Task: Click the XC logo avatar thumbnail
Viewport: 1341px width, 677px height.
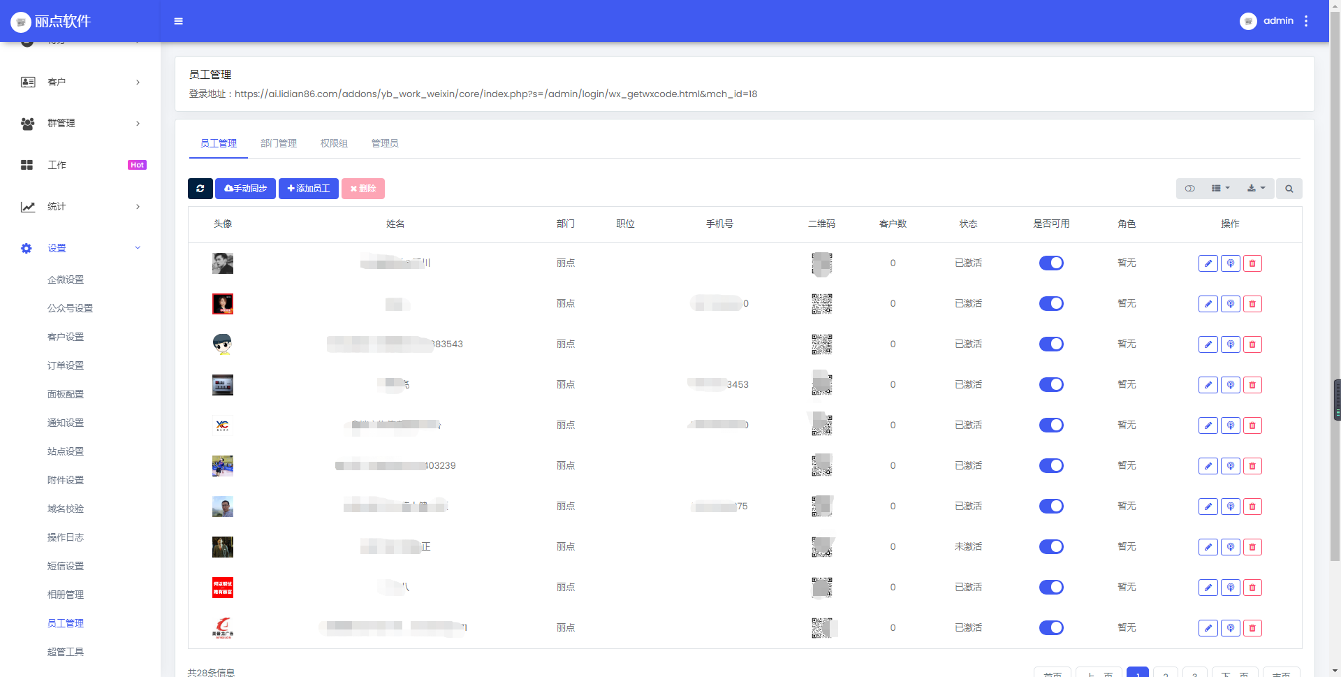Action: pos(223,425)
